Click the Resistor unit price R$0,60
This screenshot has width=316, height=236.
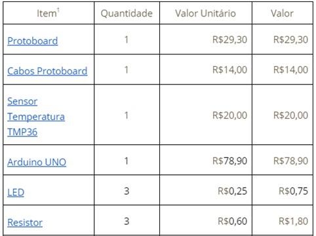tap(232, 222)
